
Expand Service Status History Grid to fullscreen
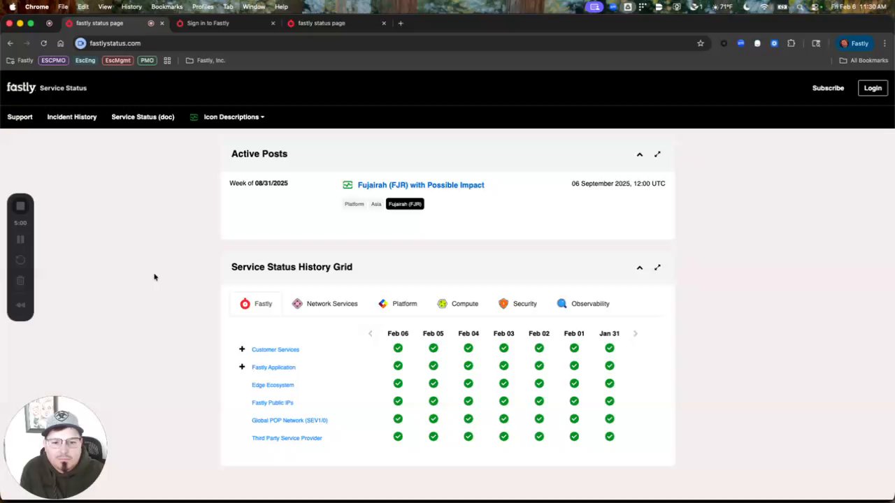pos(657,267)
